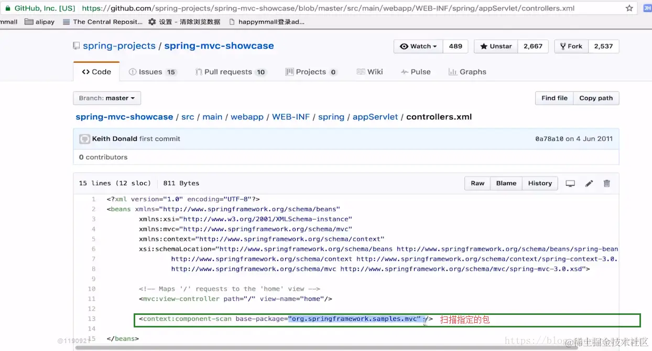Open file in desktop via monitor icon

(570, 184)
